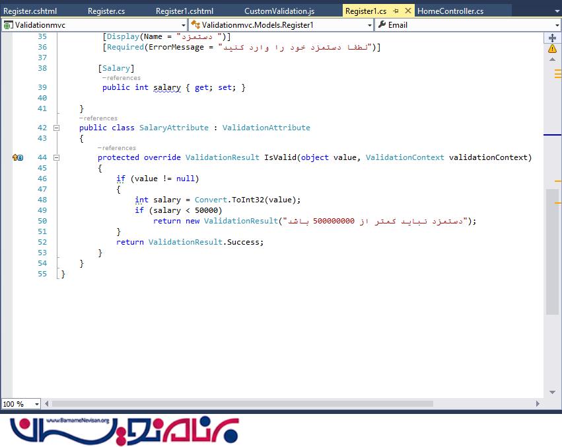Collapse the SalaryAttribute class at line 42
This screenshot has width=562, height=447.
click(56, 128)
